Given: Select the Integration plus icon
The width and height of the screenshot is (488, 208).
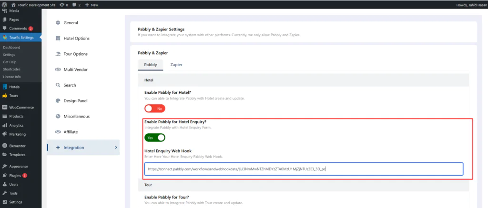Looking at the screenshot, I should [x=58, y=148].
